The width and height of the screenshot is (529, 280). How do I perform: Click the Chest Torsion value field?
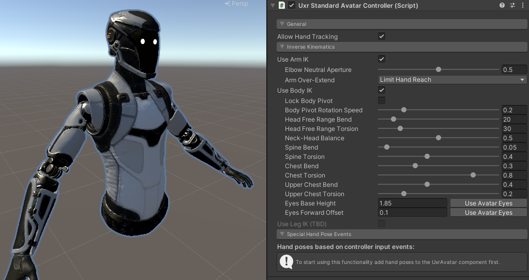coord(514,175)
